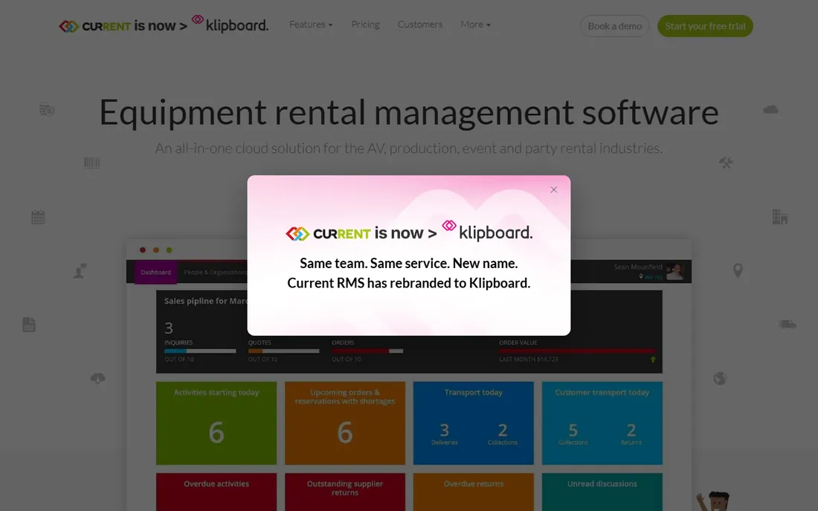Click the location pin icon below Sean Mounfield
Screen dimensions: 818x511
point(641,276)
